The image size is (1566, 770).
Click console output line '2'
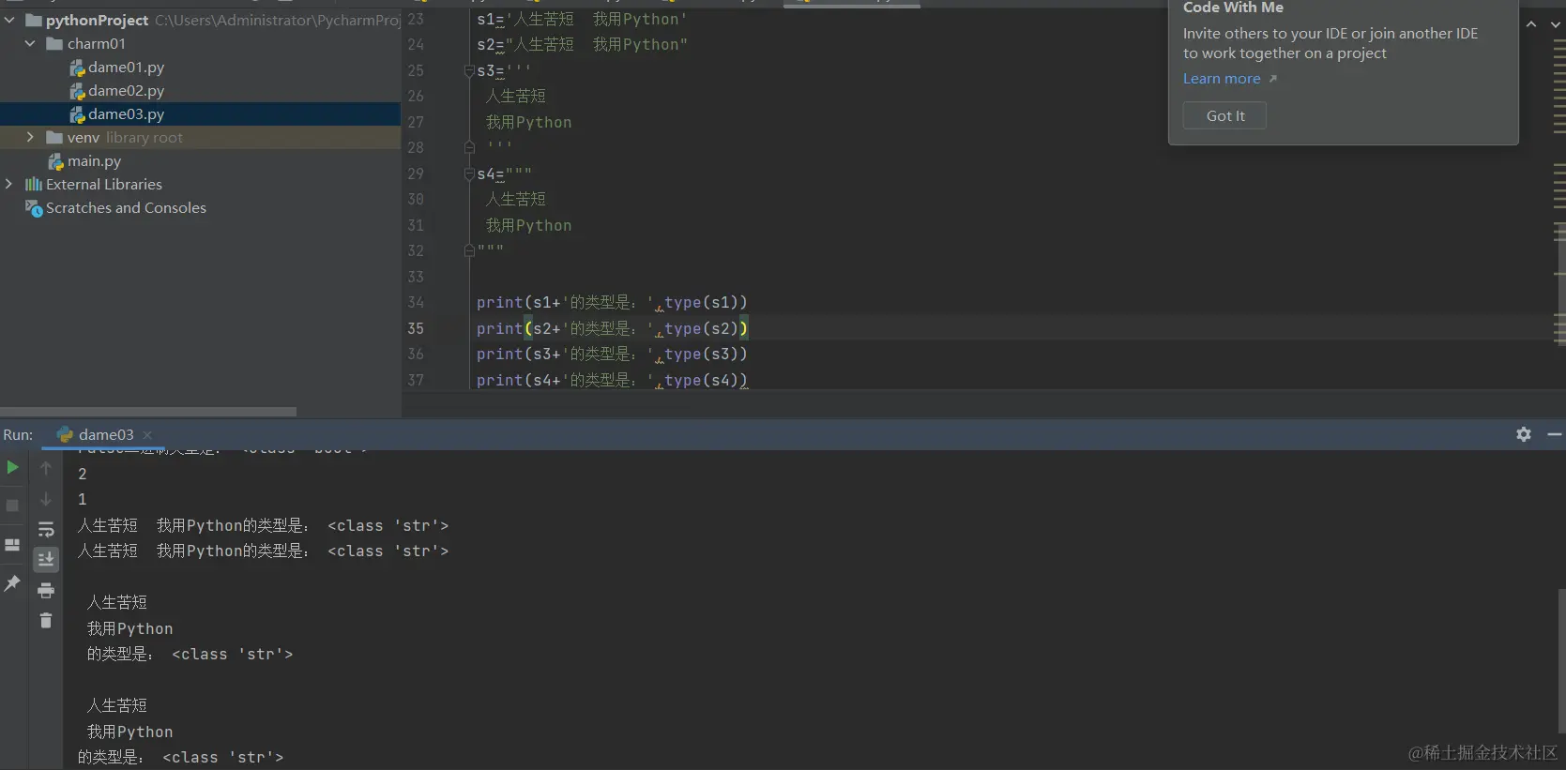pyautogui.click(x=83, y=475)
